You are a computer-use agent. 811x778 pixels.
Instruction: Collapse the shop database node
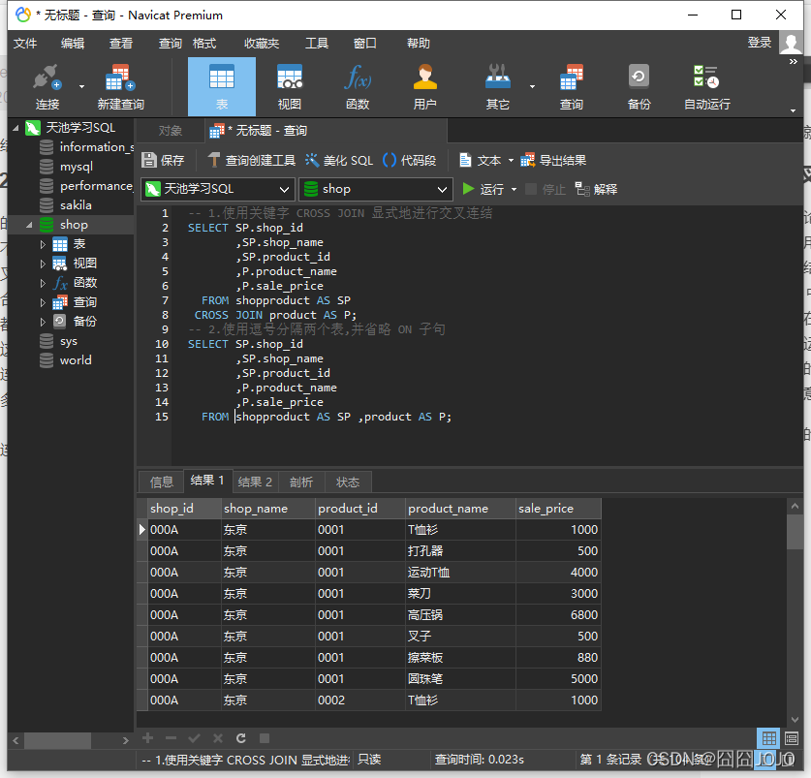[x=29, y=225]
